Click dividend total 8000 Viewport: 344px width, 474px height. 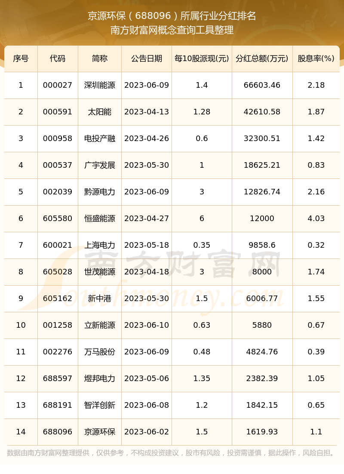tap(262, 272)
